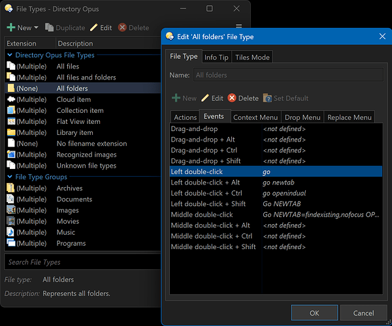Select the Left double-click + Shift event
Screen dimensions: 392x326
pyautogui.click(x=276, y=204)
